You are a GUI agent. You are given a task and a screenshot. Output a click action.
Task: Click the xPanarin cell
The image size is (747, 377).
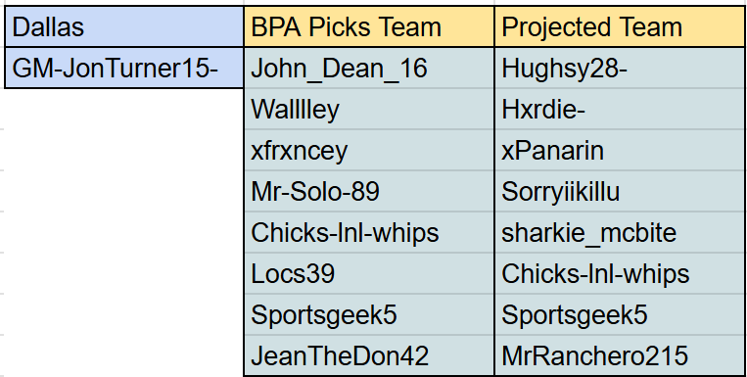tap(620, 150)
